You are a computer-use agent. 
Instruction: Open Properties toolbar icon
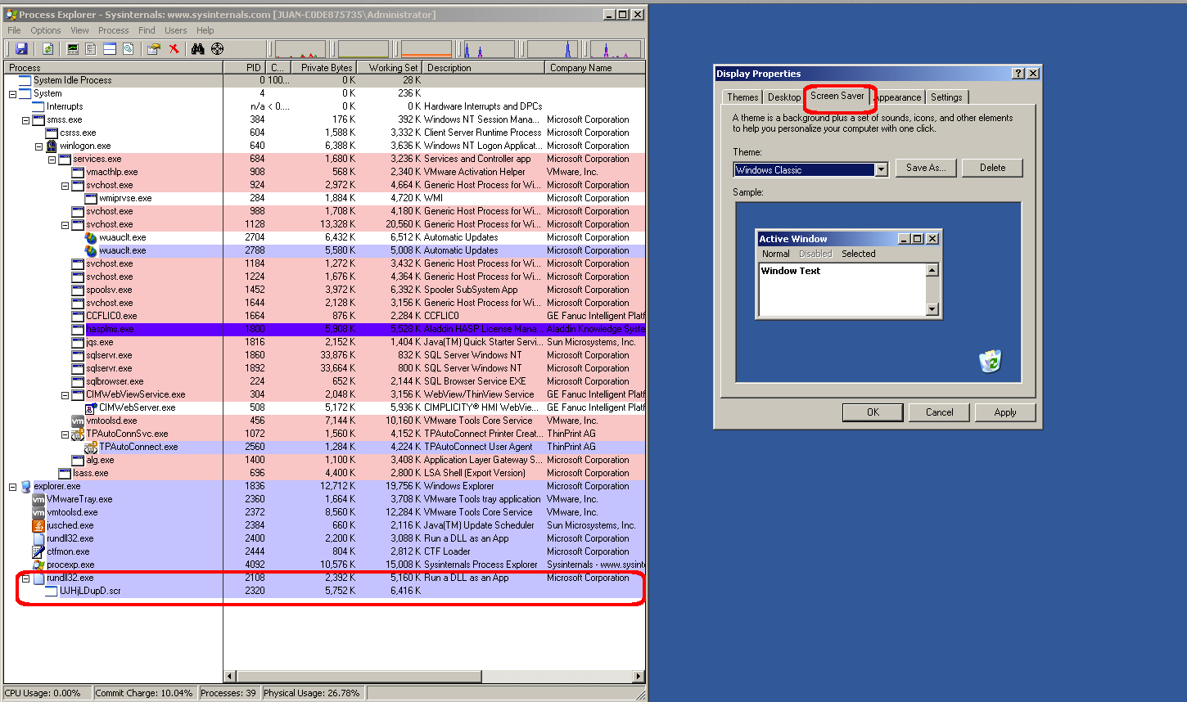pos(153,49)
